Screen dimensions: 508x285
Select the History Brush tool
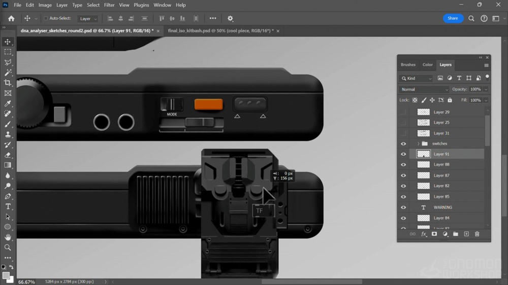point(8,145)
